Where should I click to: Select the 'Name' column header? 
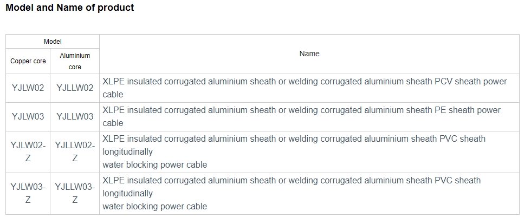point(309,54)
